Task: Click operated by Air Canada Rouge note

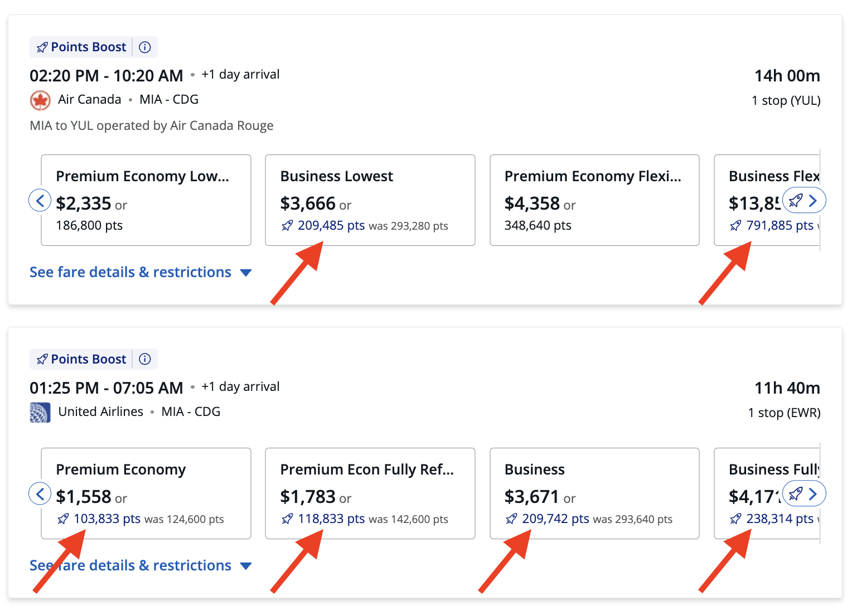Action: click(152, 125)
